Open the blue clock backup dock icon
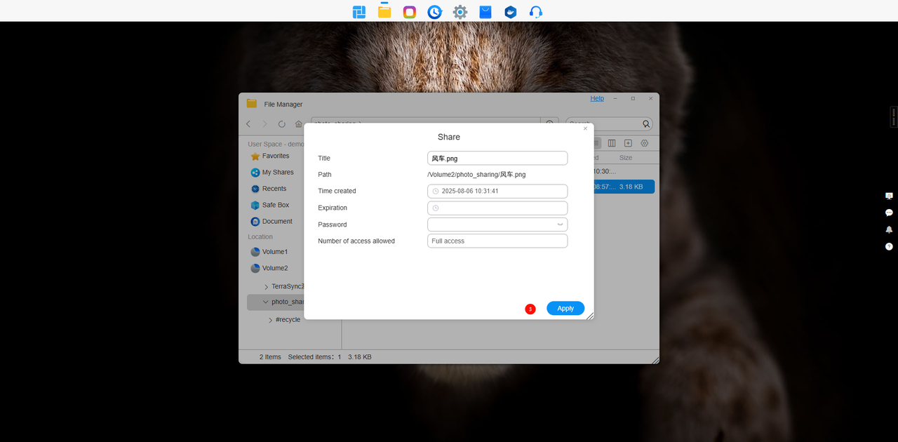Screen dimensions: 898x442 [x=435, y=12]
